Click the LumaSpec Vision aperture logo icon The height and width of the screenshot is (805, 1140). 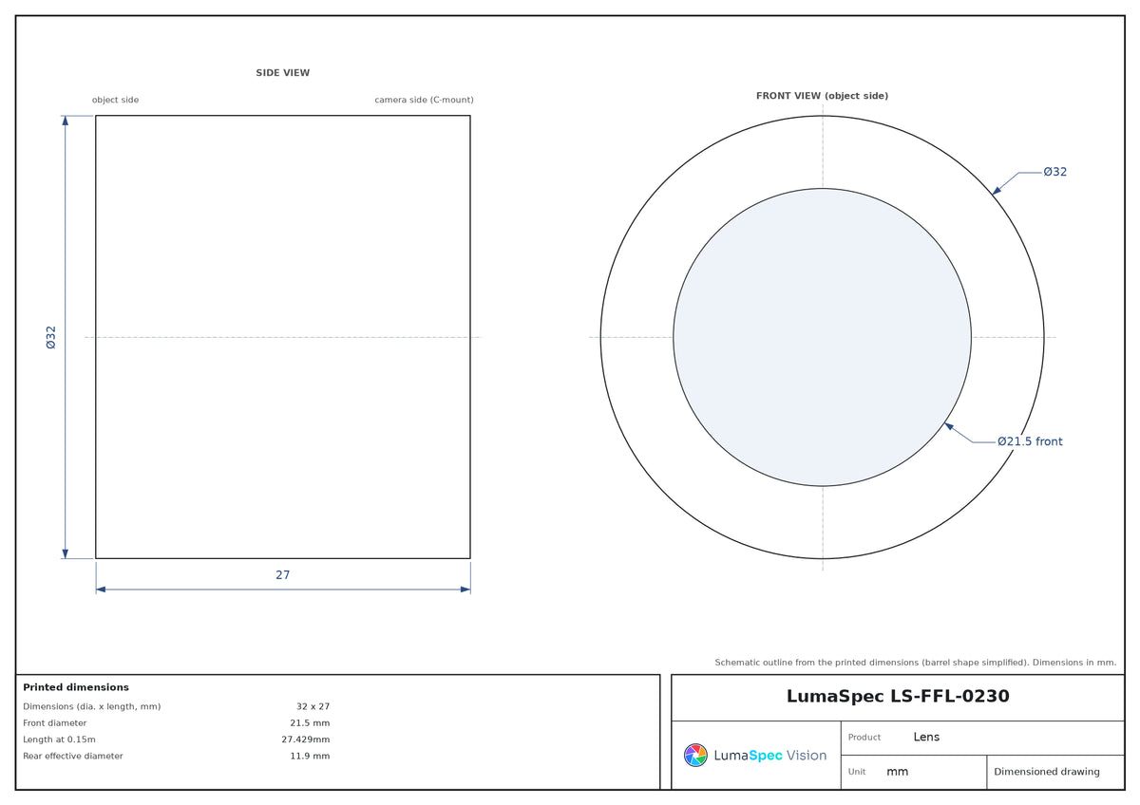(x=695, y=755)
